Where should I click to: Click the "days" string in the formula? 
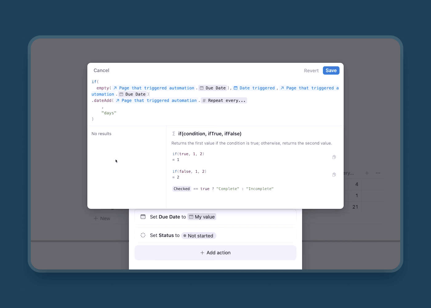click(109, 113)
